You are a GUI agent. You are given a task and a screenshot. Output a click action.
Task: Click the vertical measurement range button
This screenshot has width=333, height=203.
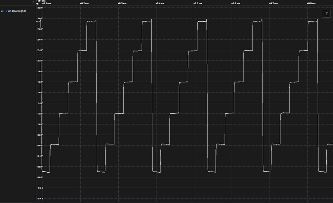[327, 14]
